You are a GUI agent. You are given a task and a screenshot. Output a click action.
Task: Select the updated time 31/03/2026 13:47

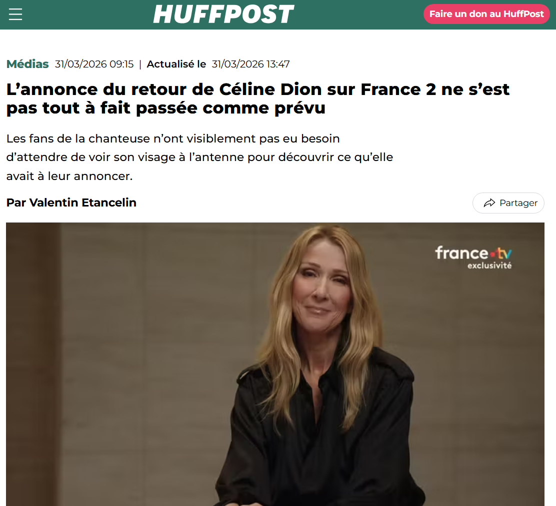pyautogui.click(x=250, y=64)
